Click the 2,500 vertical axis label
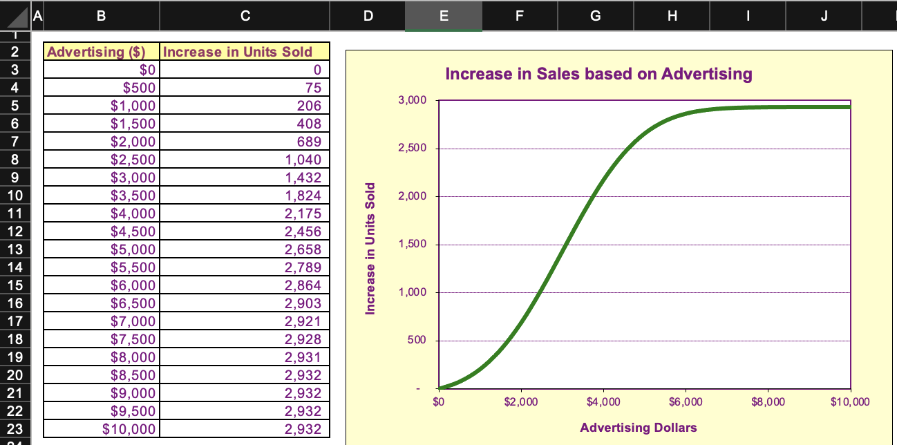This screenshot has width=897, height=445. 413,149
